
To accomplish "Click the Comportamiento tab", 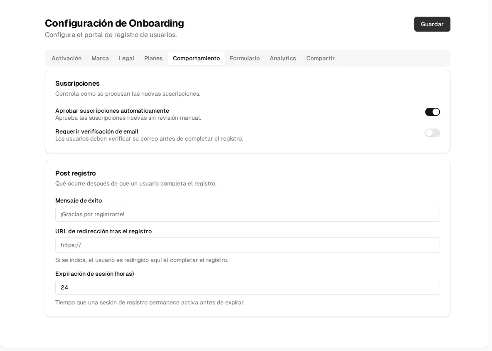I will coord(197,58).
